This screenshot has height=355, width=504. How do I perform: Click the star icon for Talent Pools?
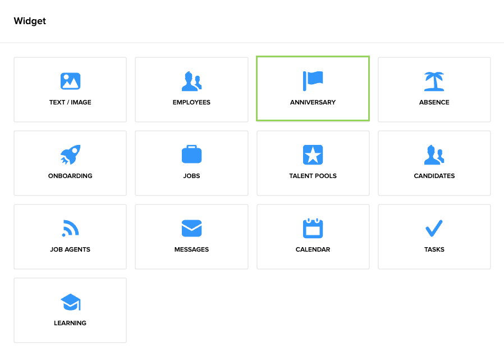coord(313,154)
